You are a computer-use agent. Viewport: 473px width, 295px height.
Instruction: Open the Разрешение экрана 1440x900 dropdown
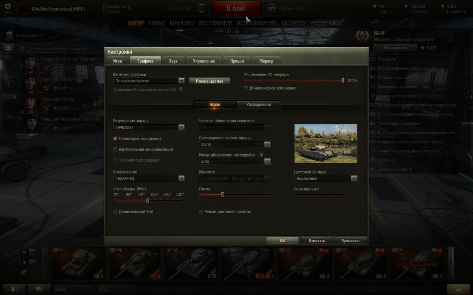point(149,127)
